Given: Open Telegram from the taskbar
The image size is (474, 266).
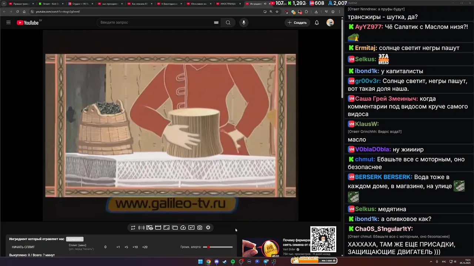Looking at the screenshot, I should [x=266, y=262].
